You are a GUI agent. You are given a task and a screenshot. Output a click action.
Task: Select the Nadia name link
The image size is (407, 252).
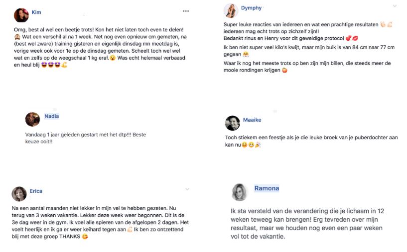pyautogui.click(x=51, y=116)
